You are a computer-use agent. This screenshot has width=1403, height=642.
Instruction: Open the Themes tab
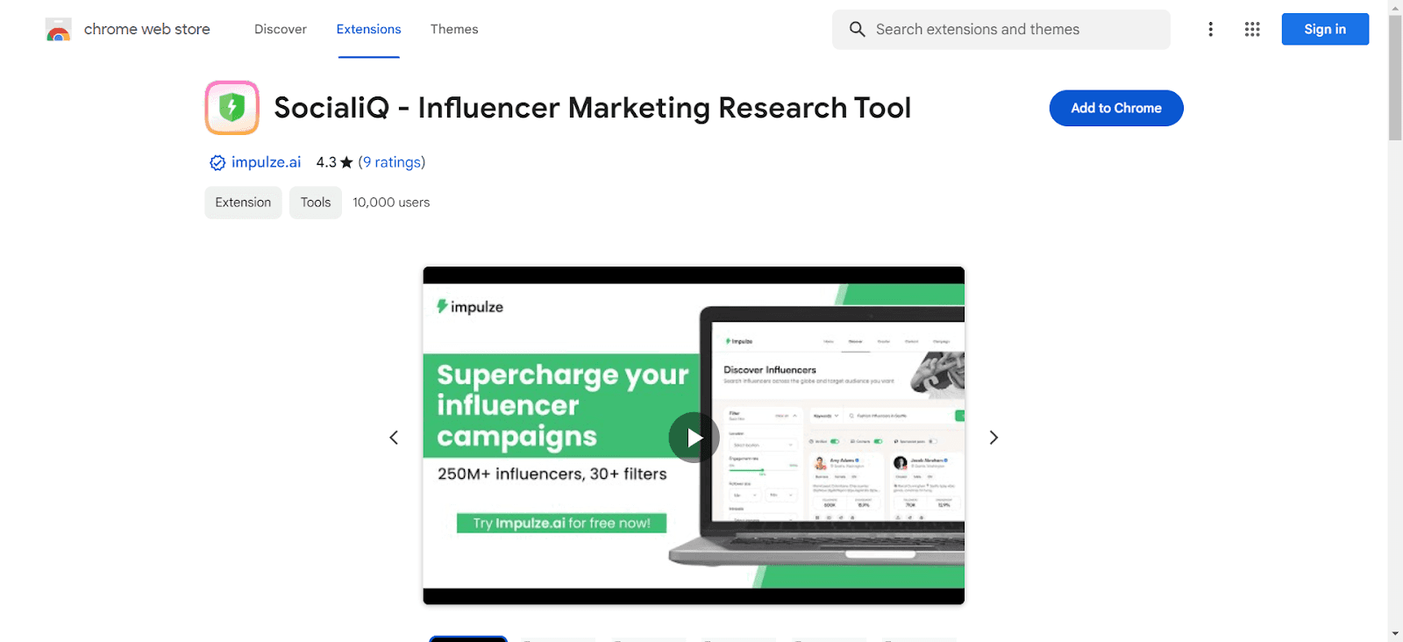454,29
